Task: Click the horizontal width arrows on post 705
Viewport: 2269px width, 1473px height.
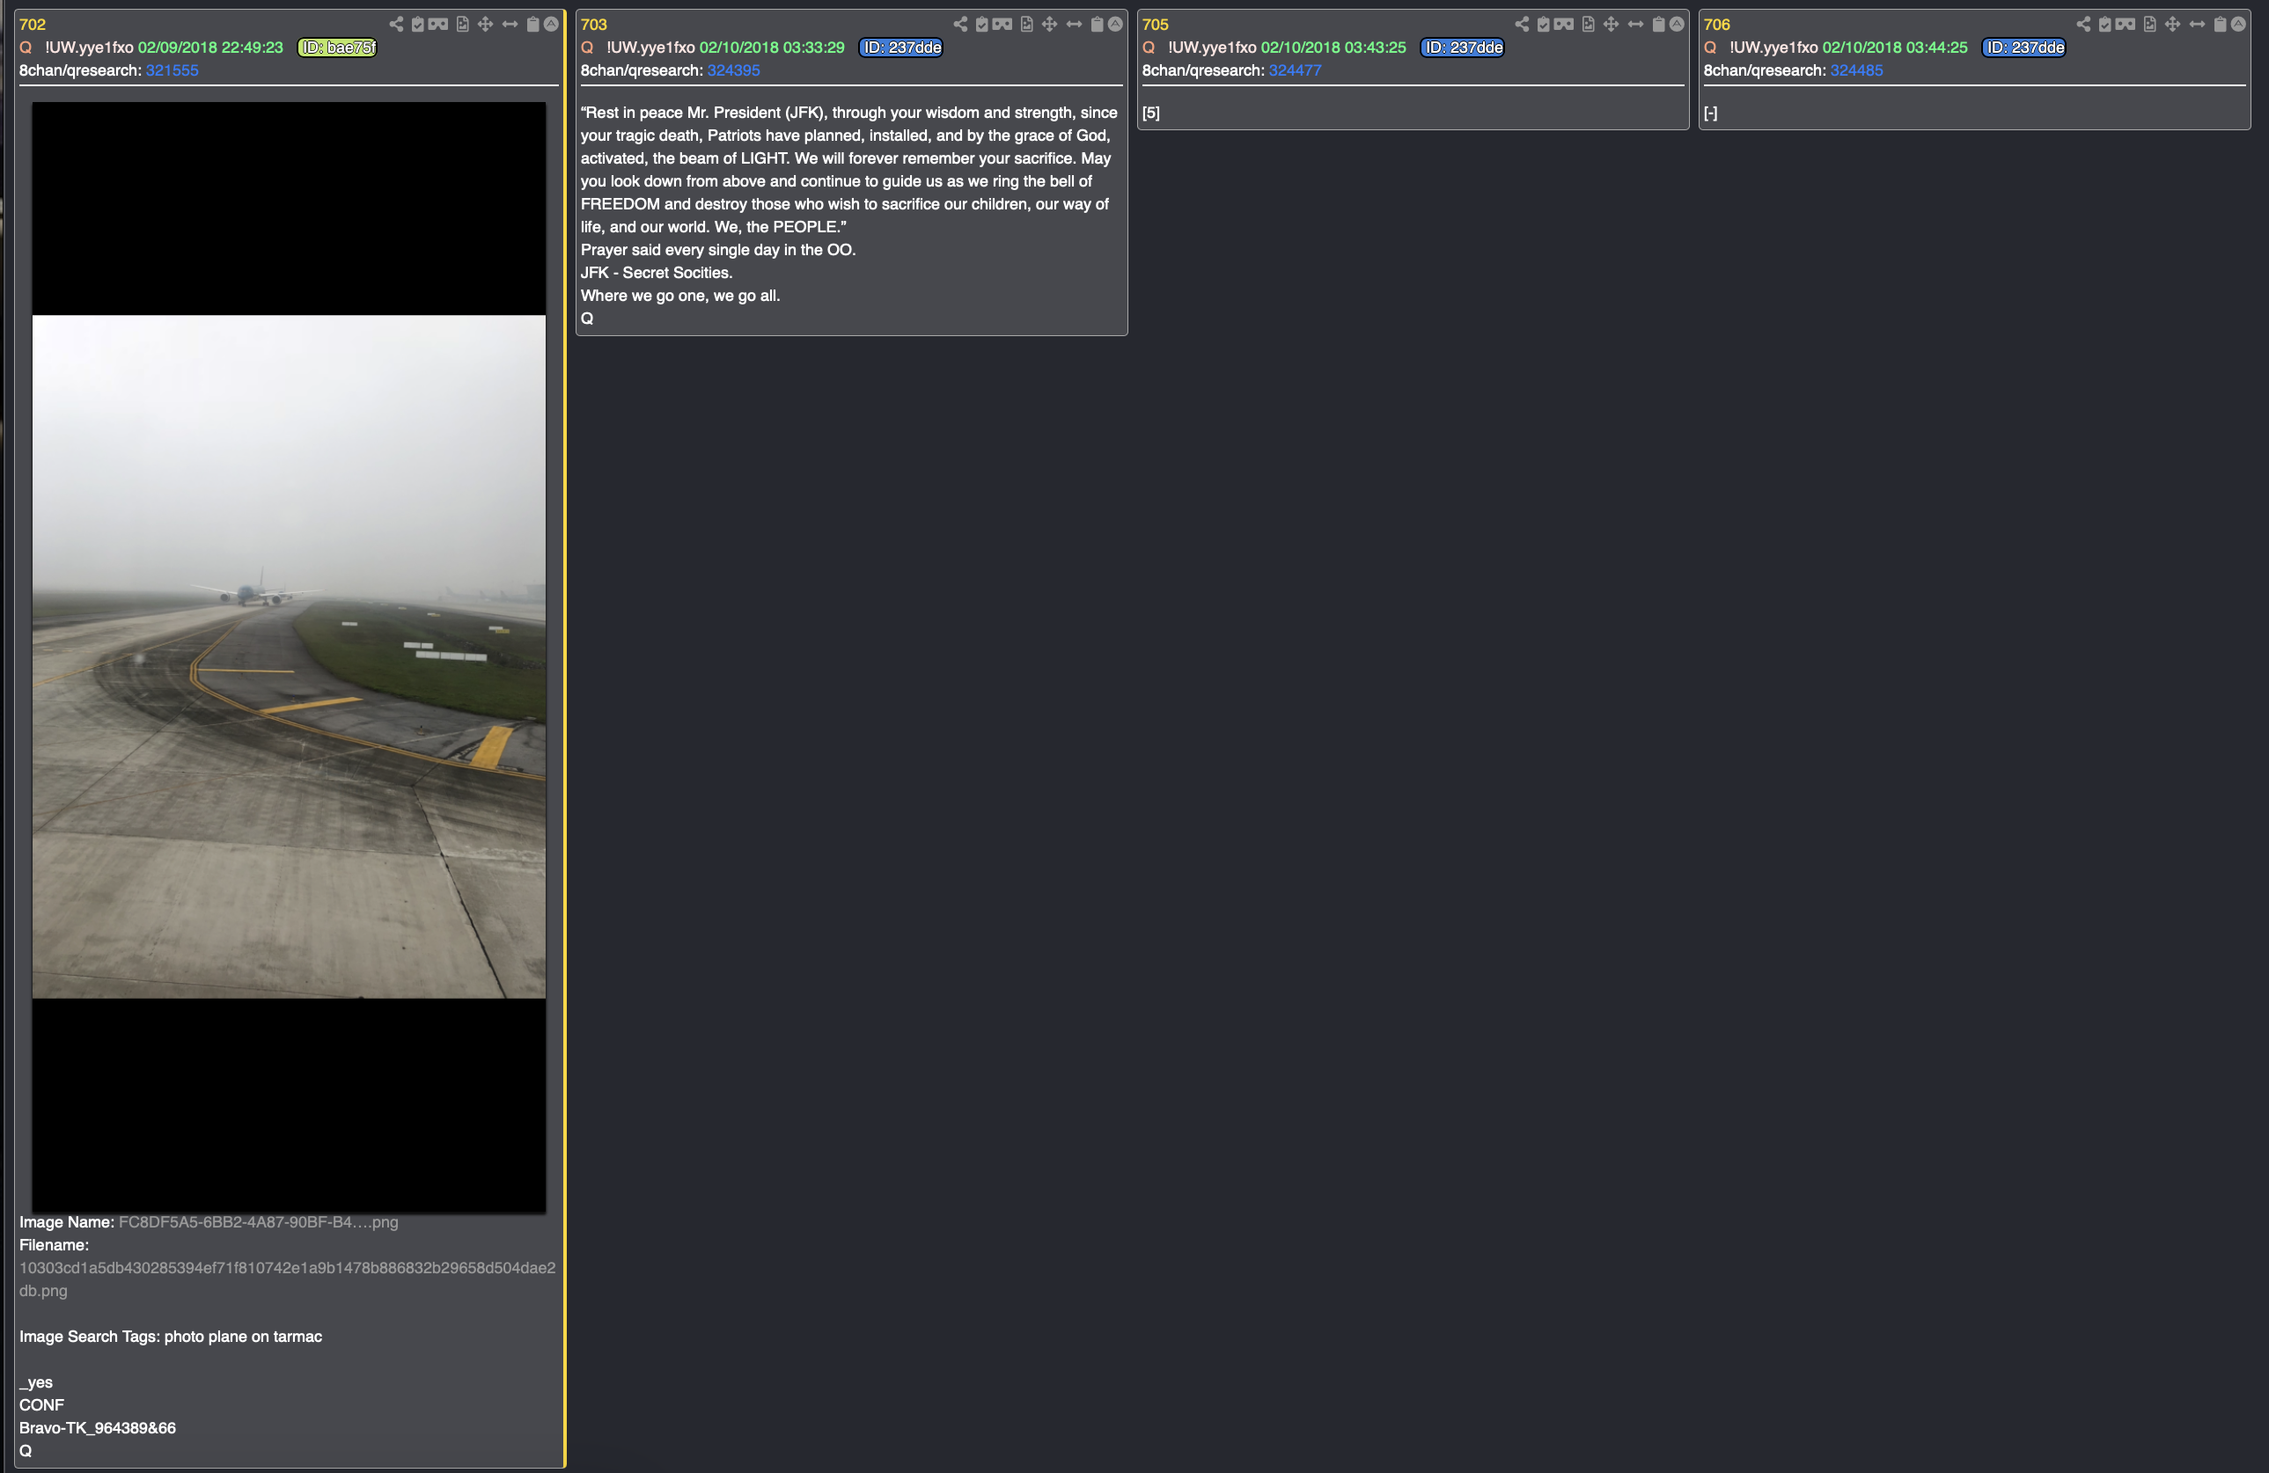Action: click(1636, 24)
